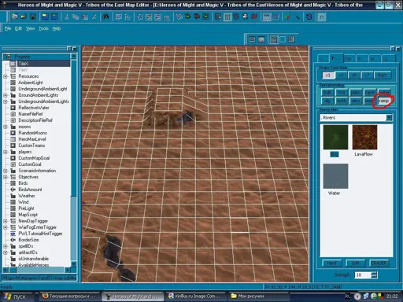Screen dimensions: 403x302
Task: Open the Edit menu
Action: click(x=18, y=28)
